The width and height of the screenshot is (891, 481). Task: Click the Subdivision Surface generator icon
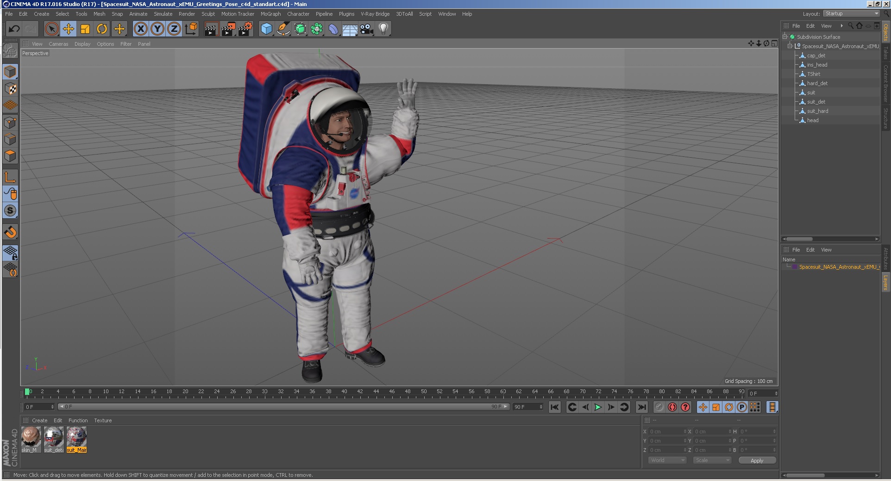pyautogui.click(x=300, y=29)
